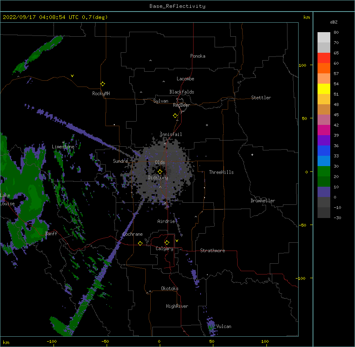Click the Airdrie city label
355x347 pixels.
pyautogui.click(x=166, y=221)
